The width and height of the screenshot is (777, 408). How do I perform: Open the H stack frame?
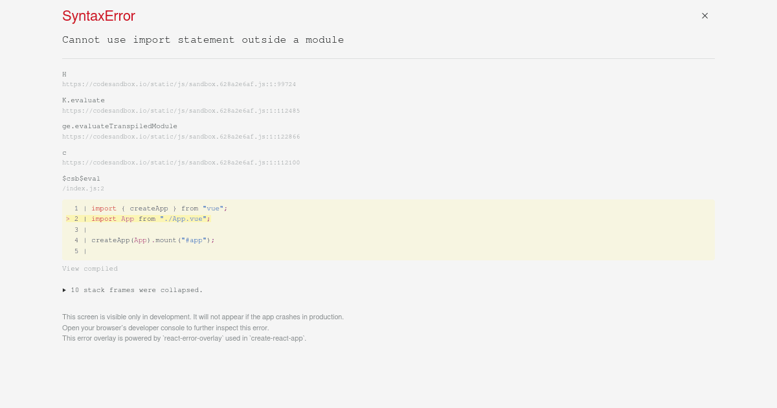64,74
